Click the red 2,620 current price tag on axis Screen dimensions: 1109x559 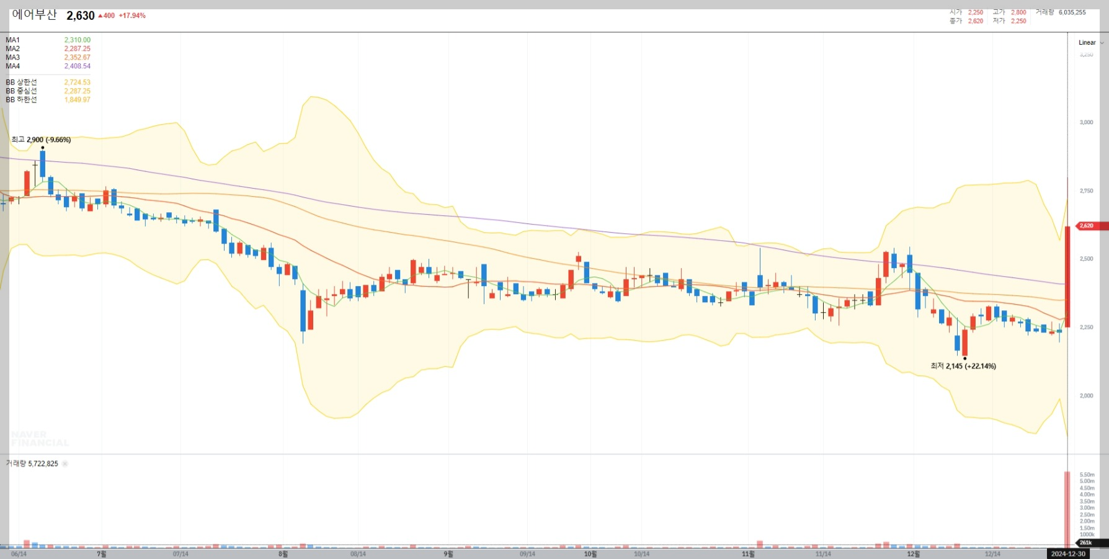click(1092, 226)
